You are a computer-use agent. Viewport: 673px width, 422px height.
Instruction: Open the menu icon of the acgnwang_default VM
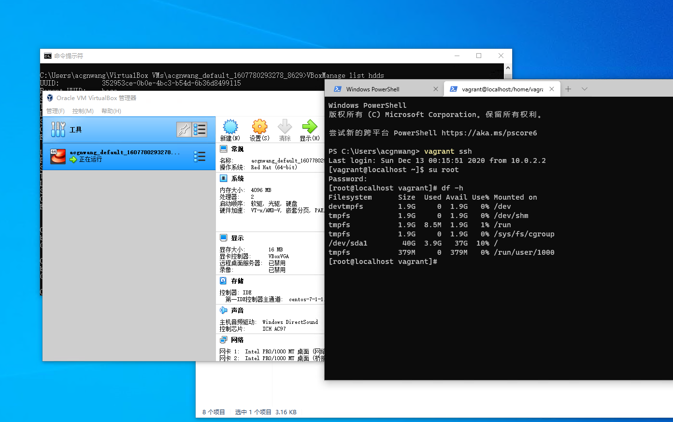pos(200,156)
